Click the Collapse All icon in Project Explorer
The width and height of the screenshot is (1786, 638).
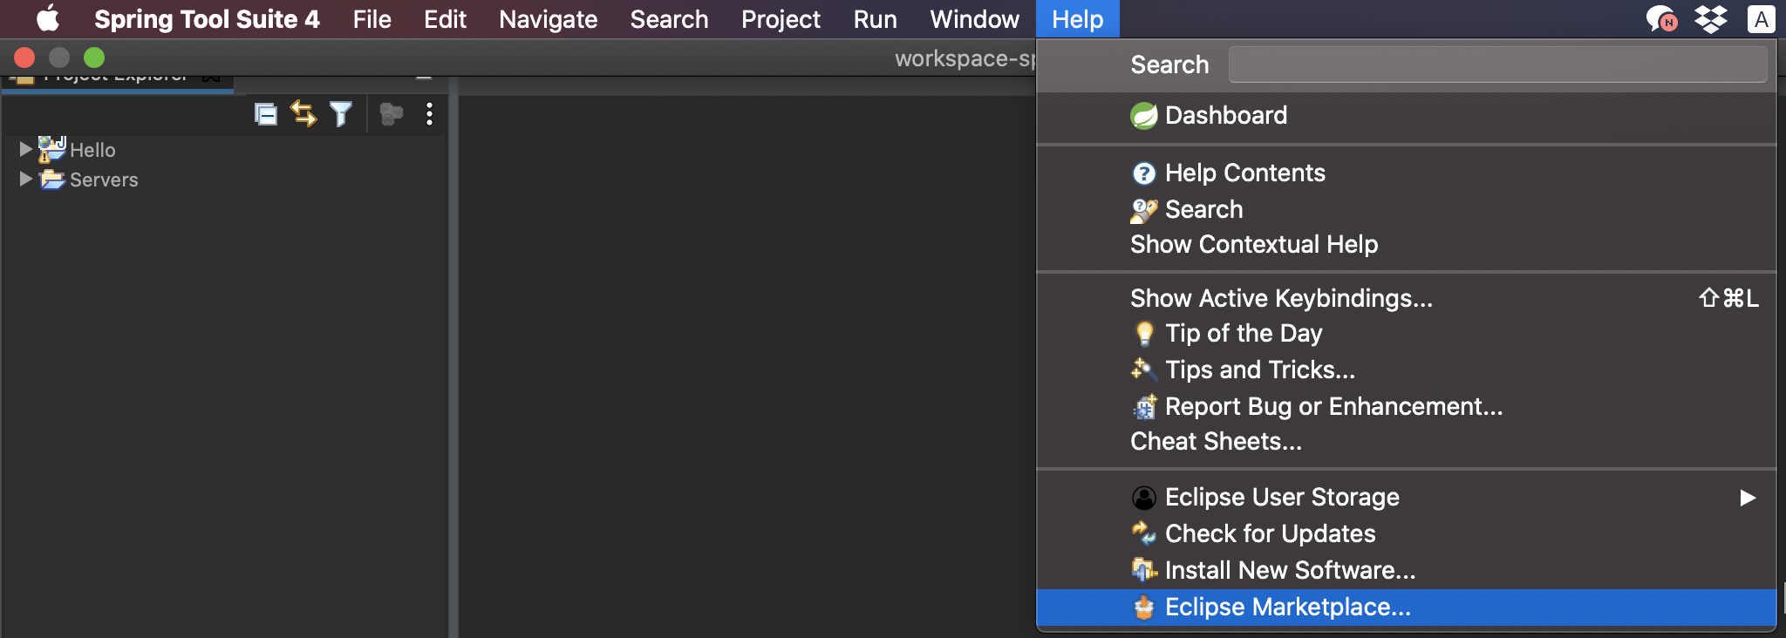(x=266, y=114)
